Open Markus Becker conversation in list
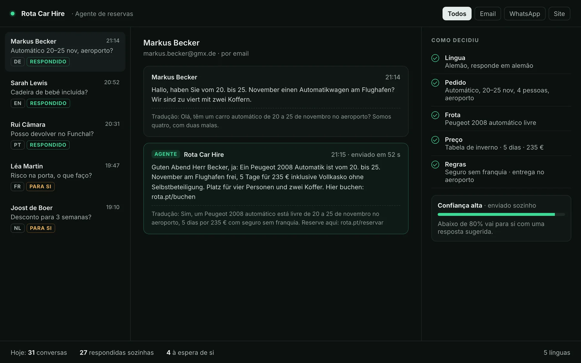The image size is (581, 363). coord(65,52)
